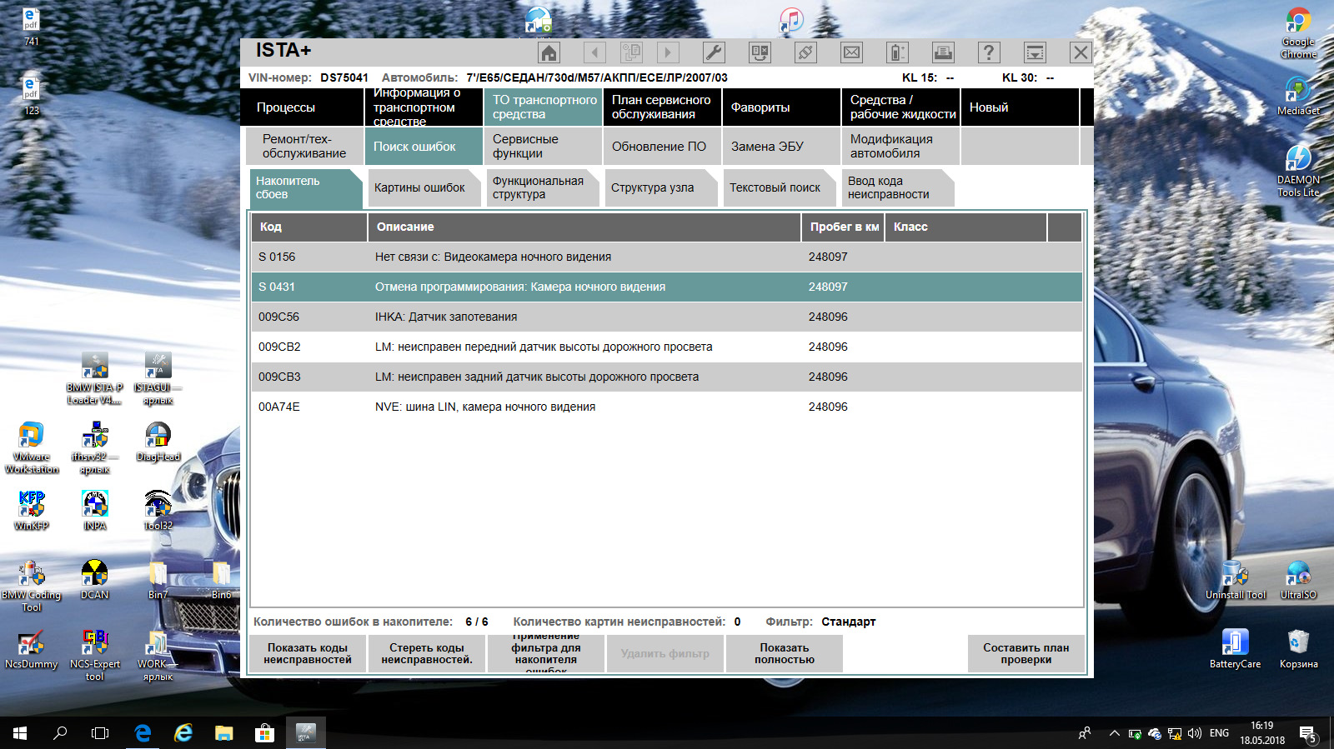This screenshot has height=749, width=1334.
Task: Switch to the Новый tab
Action: coord(1020,107)
